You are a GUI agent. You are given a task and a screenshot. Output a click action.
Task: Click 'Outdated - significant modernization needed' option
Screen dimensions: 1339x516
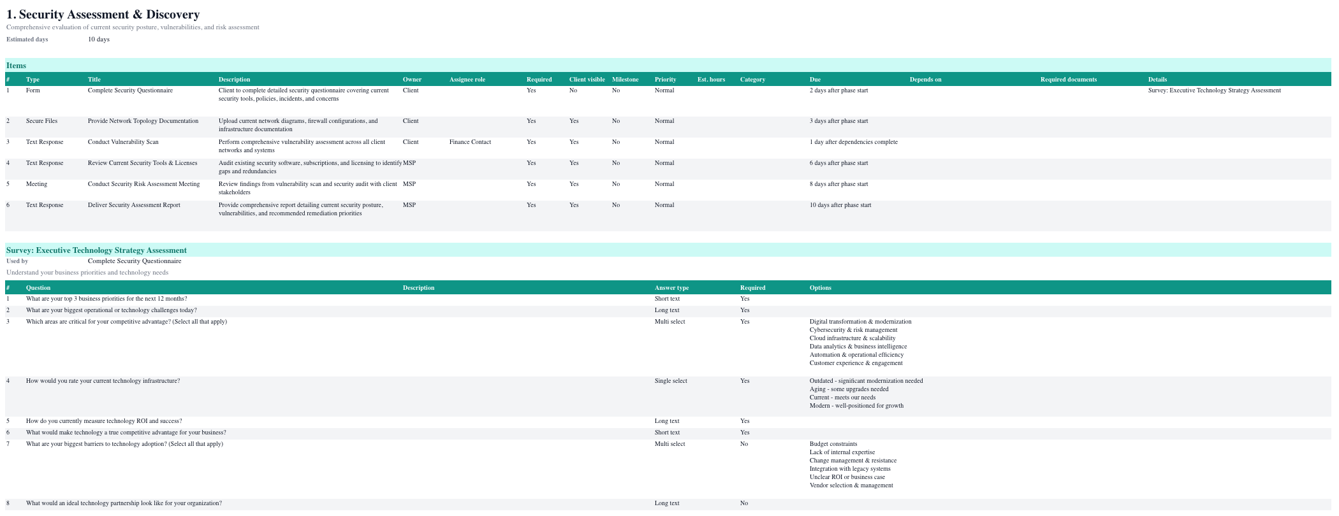click(x=866, y=381)
